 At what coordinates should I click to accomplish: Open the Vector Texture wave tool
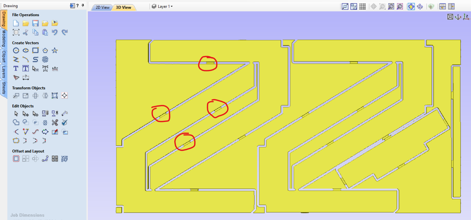45,60
